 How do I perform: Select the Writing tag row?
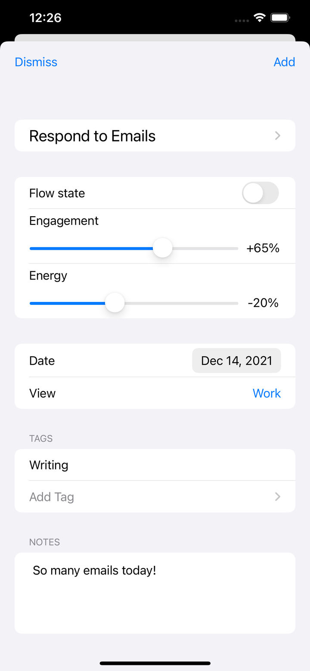point(155,465)
